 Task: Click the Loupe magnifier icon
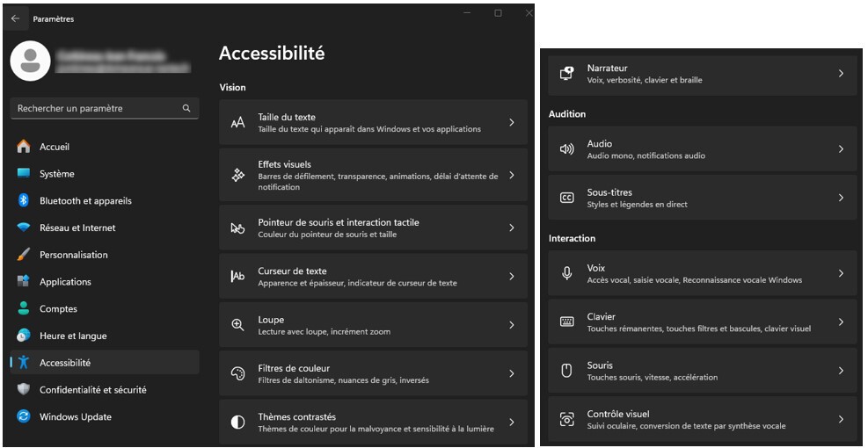click(237, 325)
